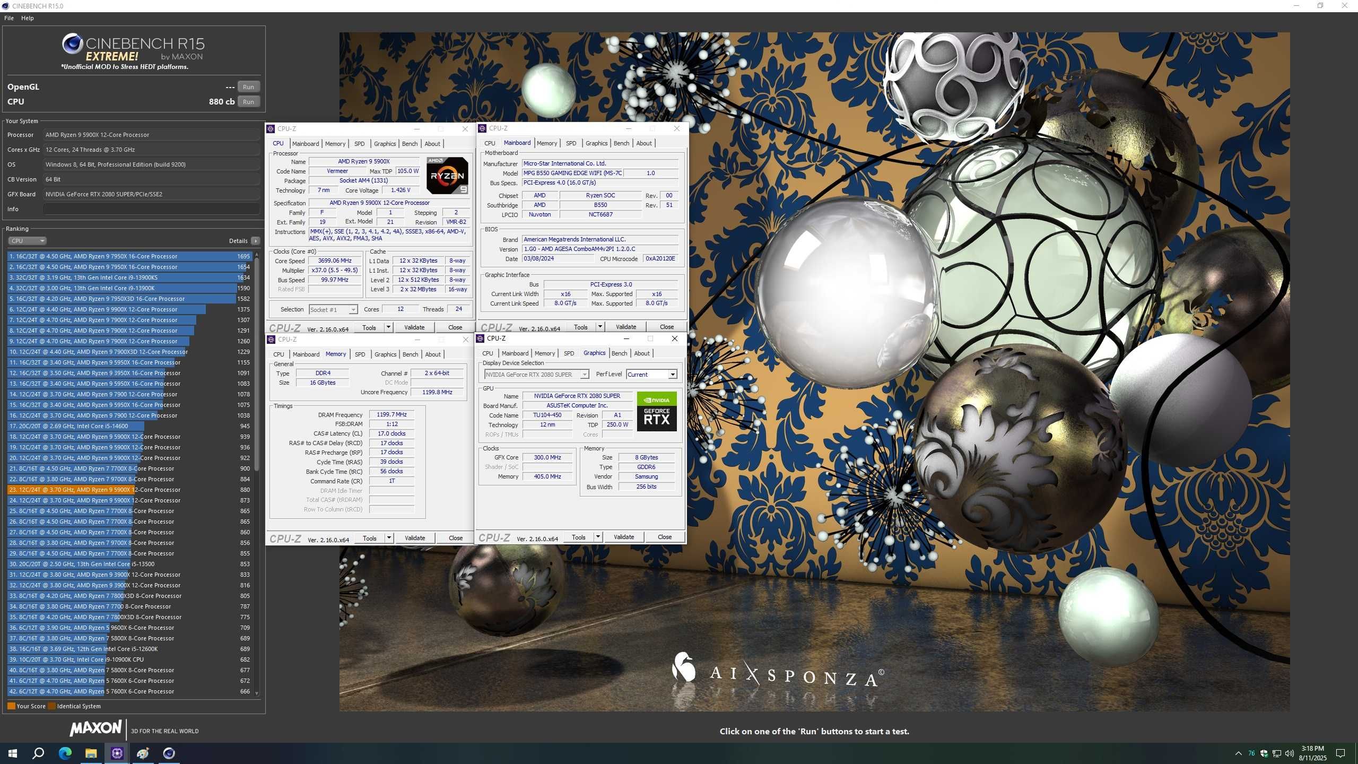
Task: Open Memory tab in CPU-Z Graphics window
Action: coord(545,353)
